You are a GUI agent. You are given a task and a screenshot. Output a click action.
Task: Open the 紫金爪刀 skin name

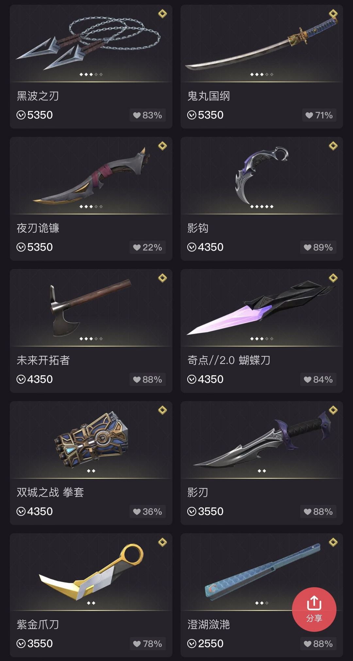pos(38,624)
